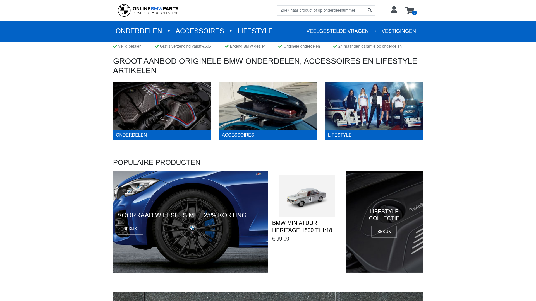Image resolution: width=536 pixels, height=301 pixels.
Task: Click the Originele onderdelen text
Action: (301, 46)
